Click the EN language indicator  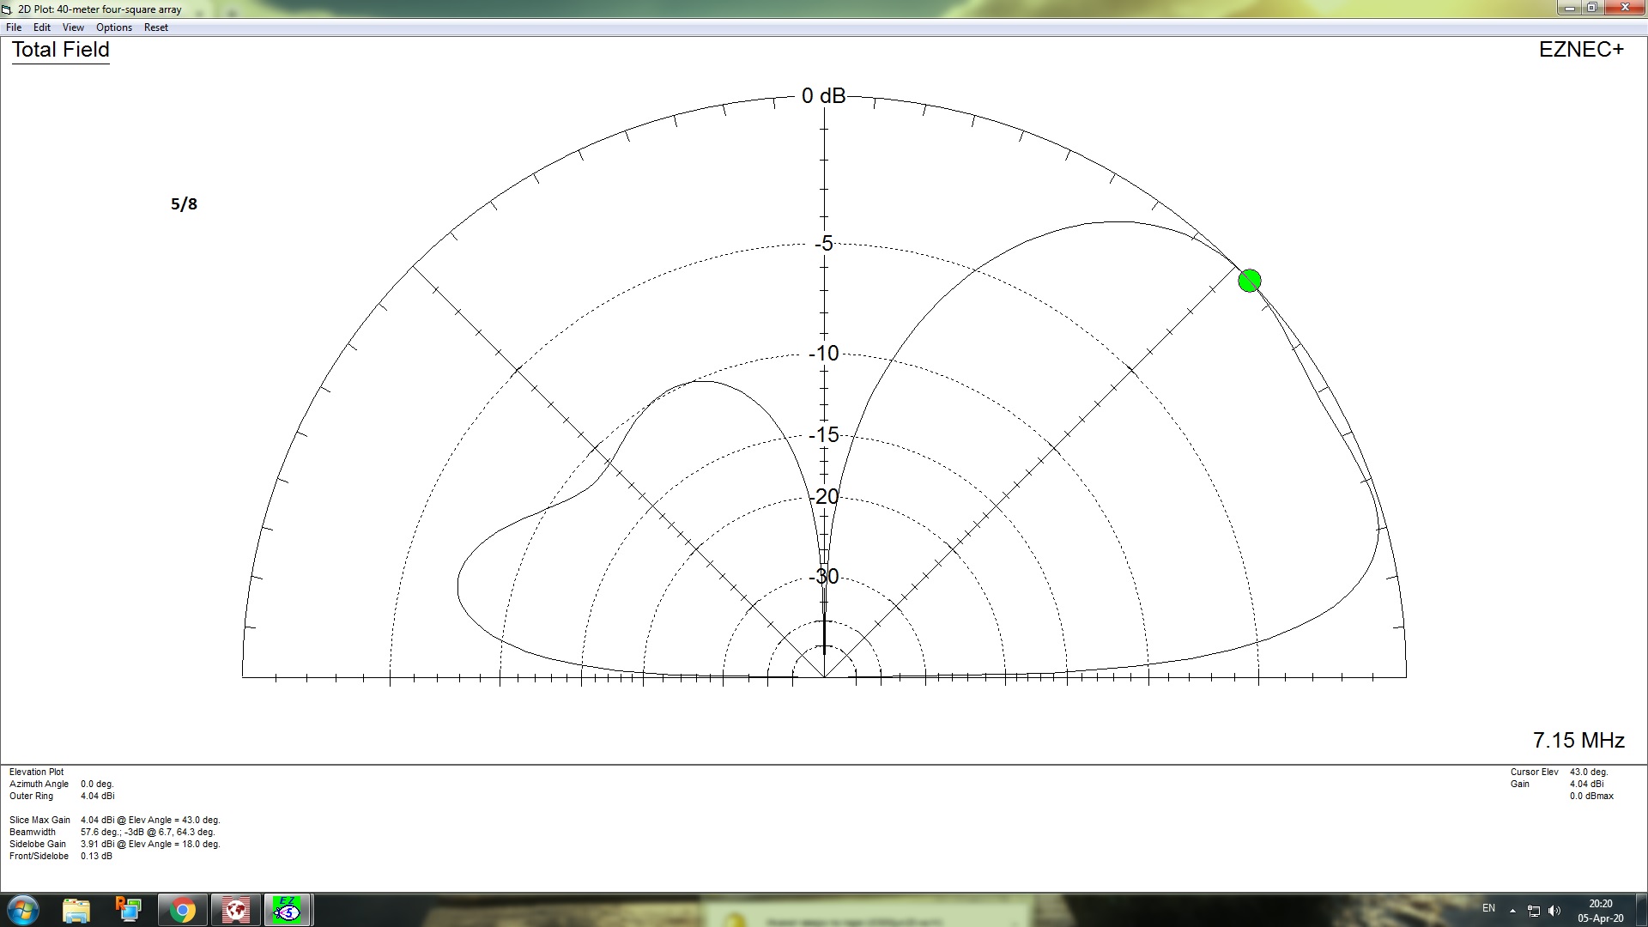[1488, 908]
